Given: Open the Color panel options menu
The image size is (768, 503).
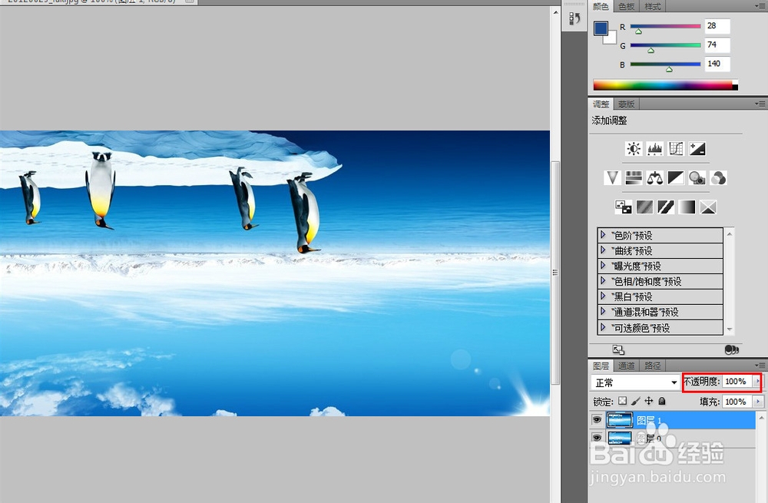Looking at the screenshot, I should [760, 6].
